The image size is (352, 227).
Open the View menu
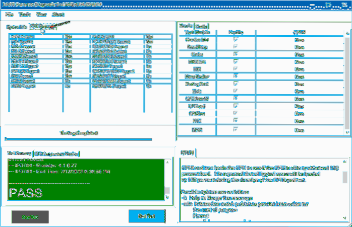[40, 14]
